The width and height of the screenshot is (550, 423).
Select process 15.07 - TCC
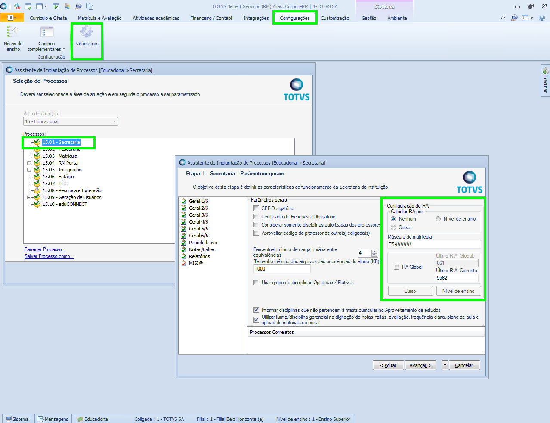coord(55,184)
